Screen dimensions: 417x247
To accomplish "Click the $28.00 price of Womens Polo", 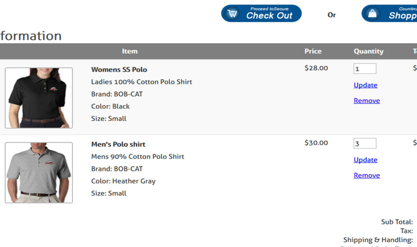I will pyautogui.click(x=316, y=68).
